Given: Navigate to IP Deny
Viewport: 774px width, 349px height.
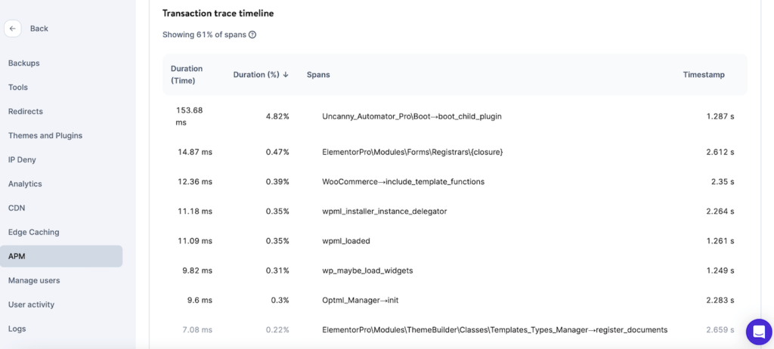Looking at the screenshot, I should point(22,160).
